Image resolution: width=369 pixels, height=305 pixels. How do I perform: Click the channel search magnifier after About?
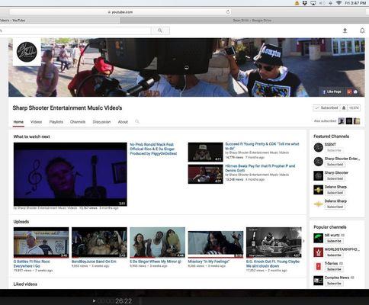(137, 121)
